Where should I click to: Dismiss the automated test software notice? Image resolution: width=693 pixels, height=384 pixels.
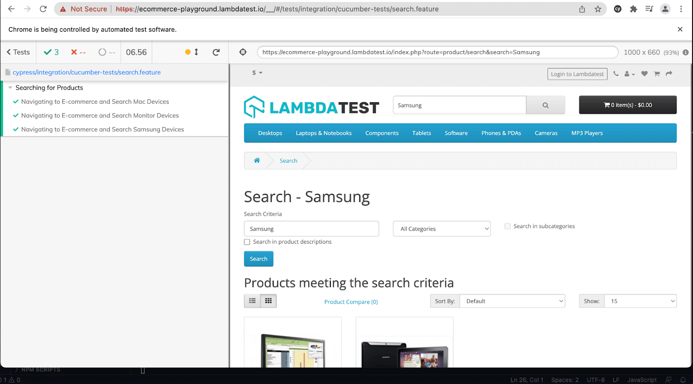tap(680, 29)
